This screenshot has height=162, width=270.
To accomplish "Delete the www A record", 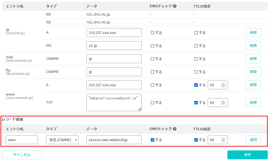I will pos(253,85).
